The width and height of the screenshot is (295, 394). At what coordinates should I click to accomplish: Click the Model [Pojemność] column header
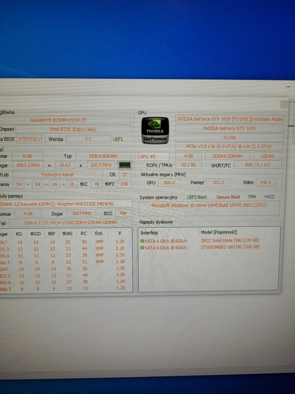(x=219, y=232)
